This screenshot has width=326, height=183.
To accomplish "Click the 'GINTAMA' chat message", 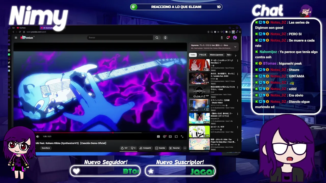I will coord(296,76).
